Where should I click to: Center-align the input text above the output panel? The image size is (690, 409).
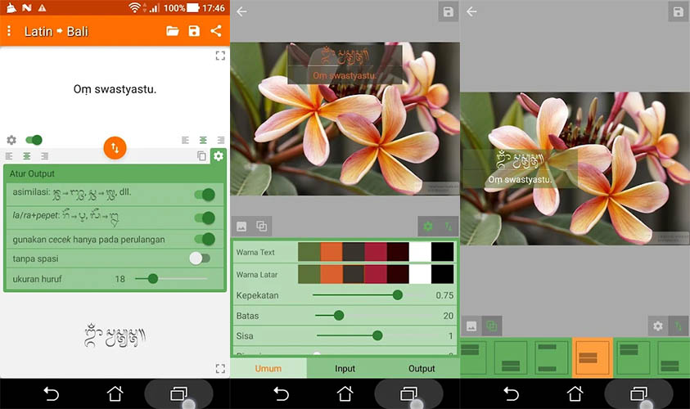tap(202, 141)
